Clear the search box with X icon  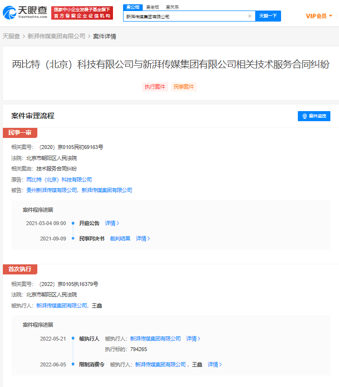249,16
